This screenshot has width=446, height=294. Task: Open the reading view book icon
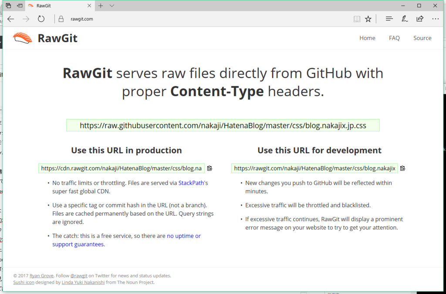pyautogui.click(x=357, y=19)
